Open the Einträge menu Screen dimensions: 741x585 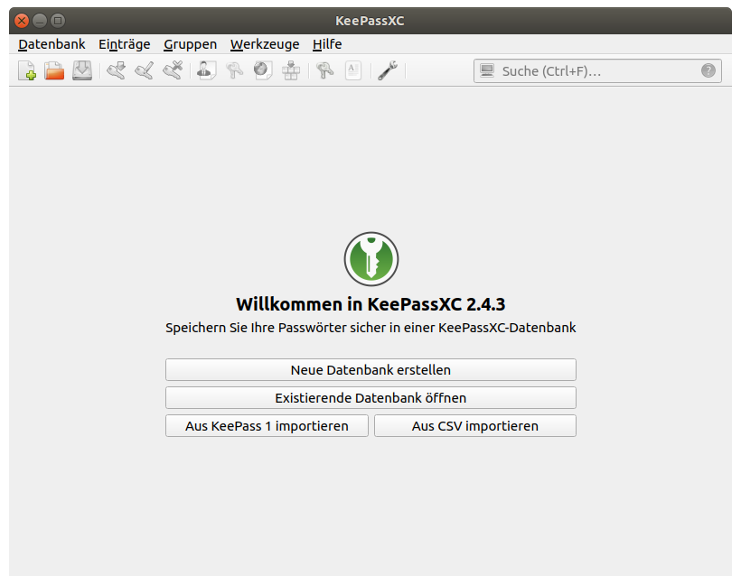pos(124,43)
